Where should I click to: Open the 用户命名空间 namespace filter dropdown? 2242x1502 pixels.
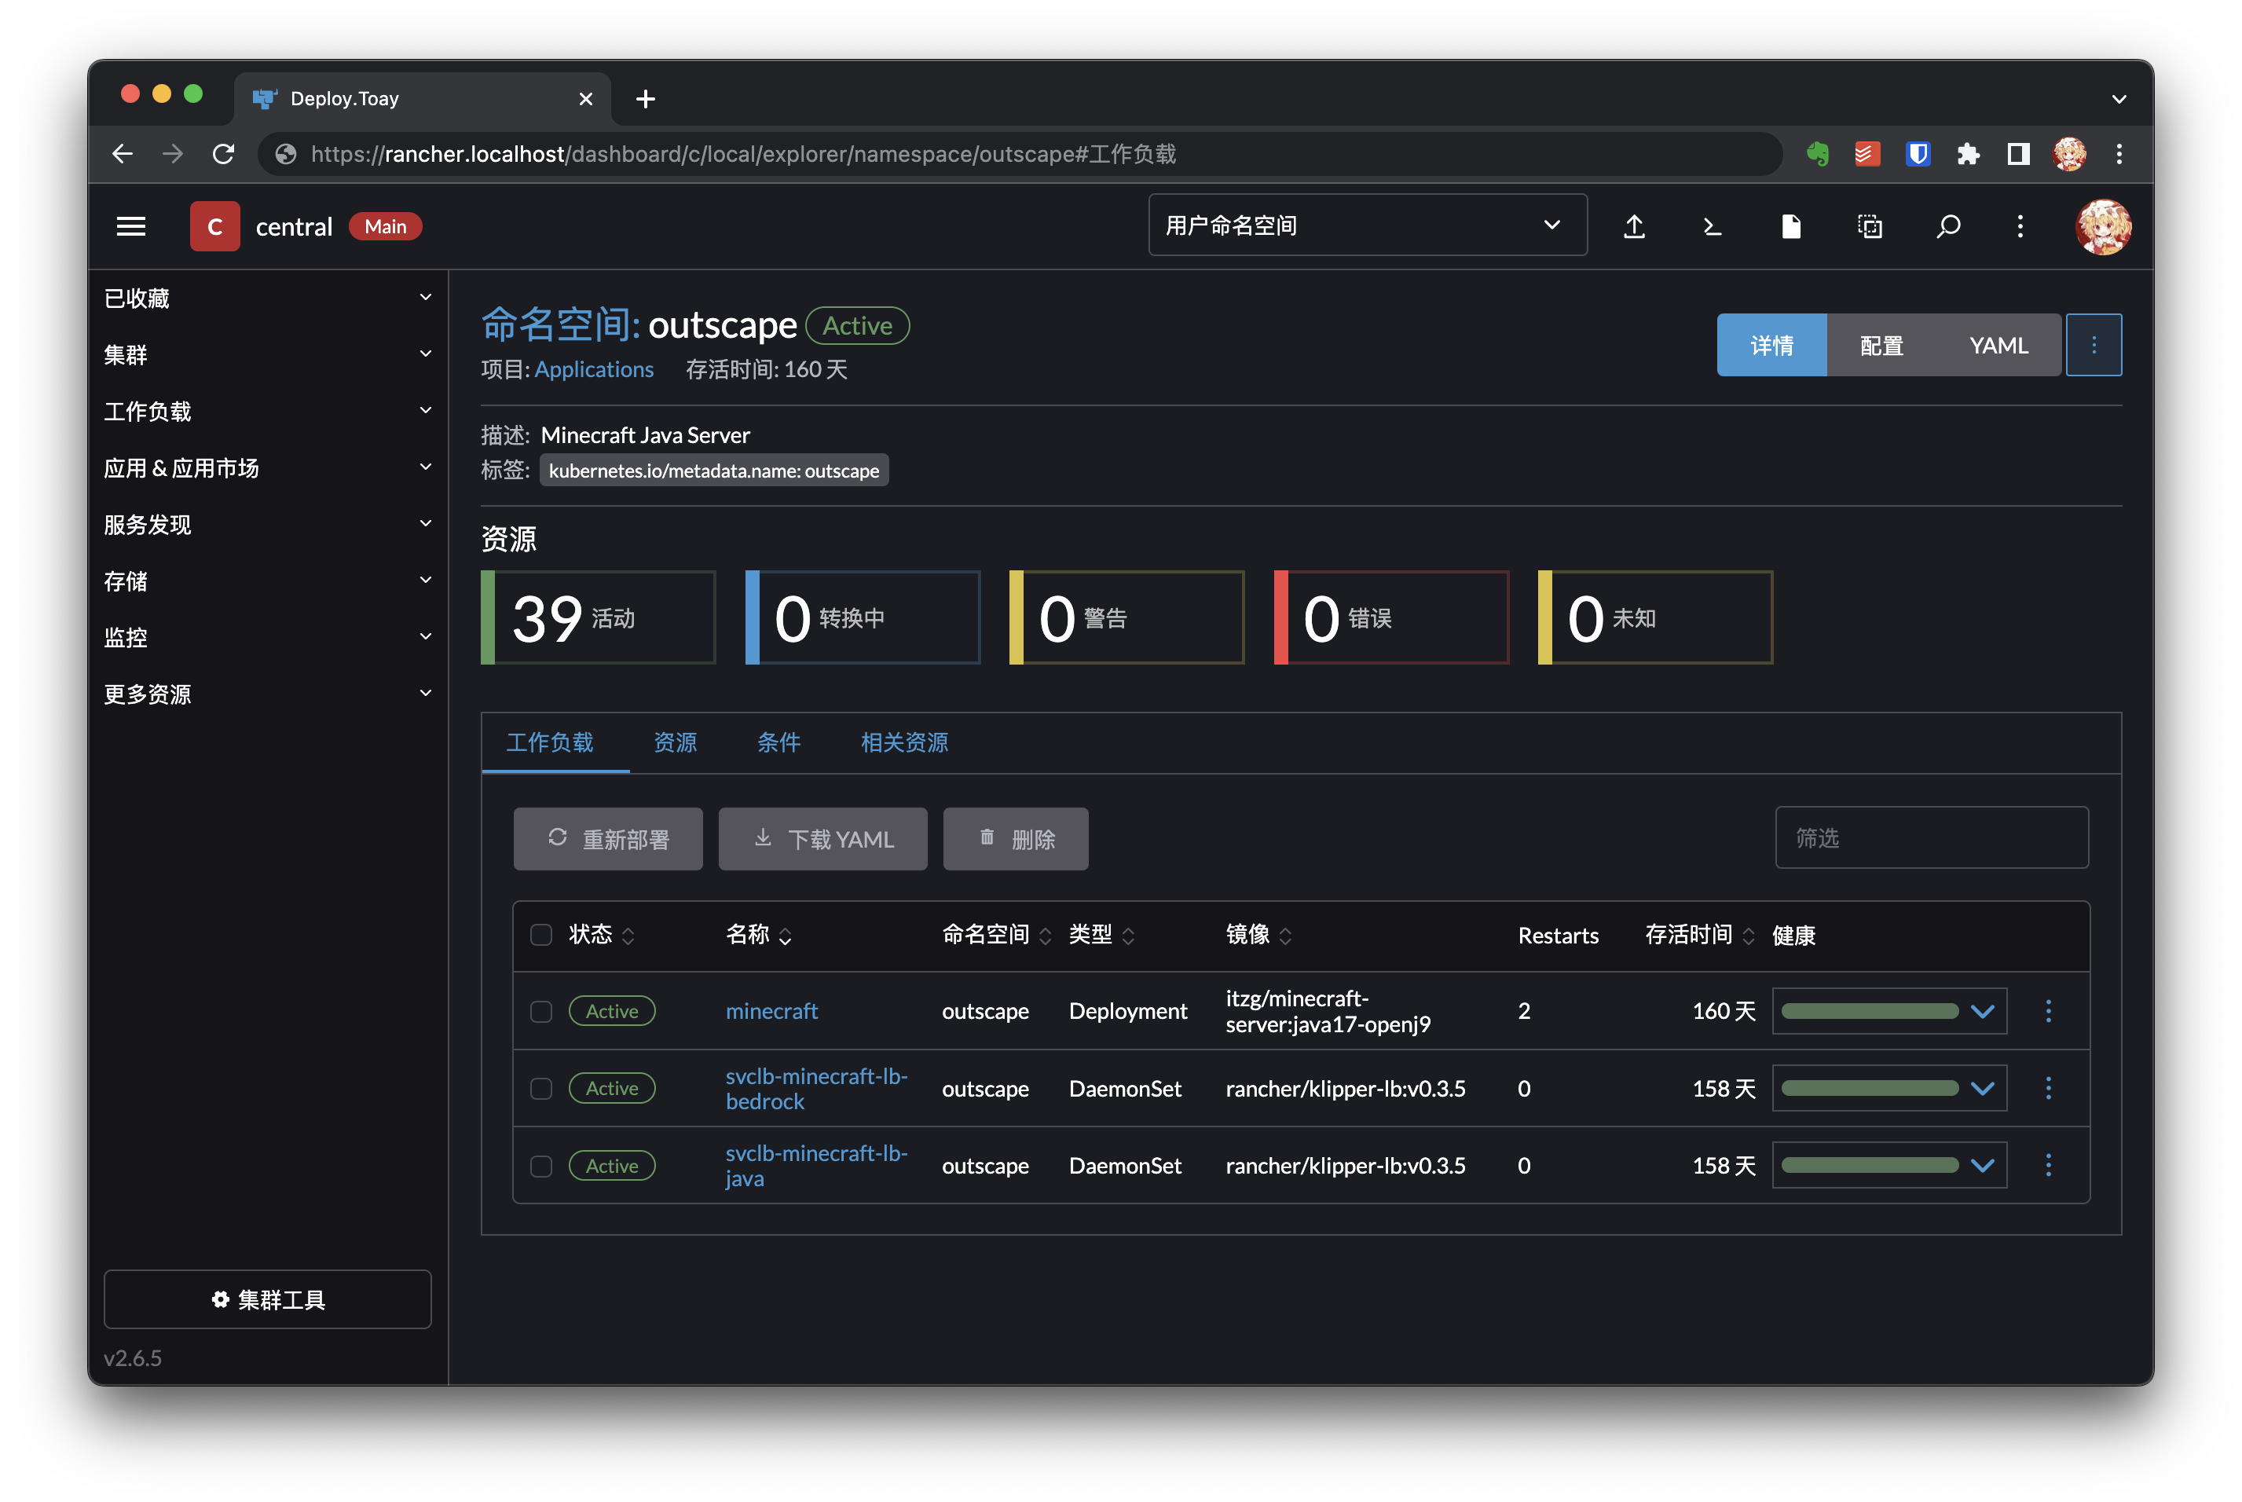tap(1367, 226)
